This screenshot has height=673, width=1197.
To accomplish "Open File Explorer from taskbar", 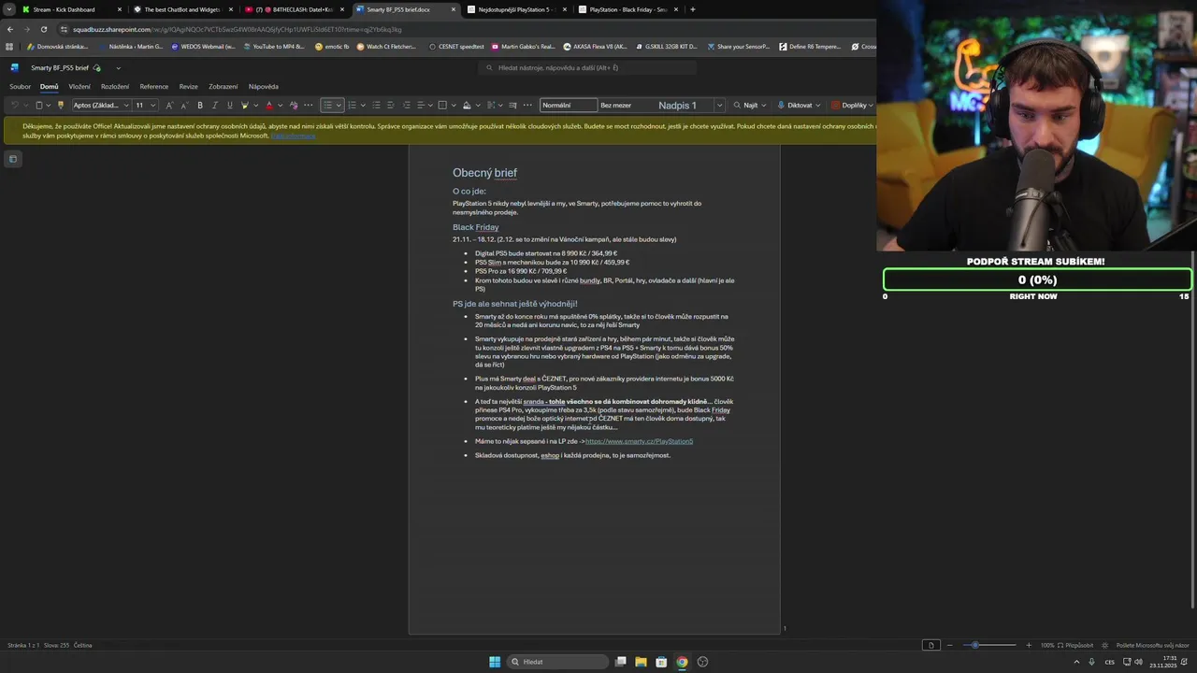I will [641, 662].
